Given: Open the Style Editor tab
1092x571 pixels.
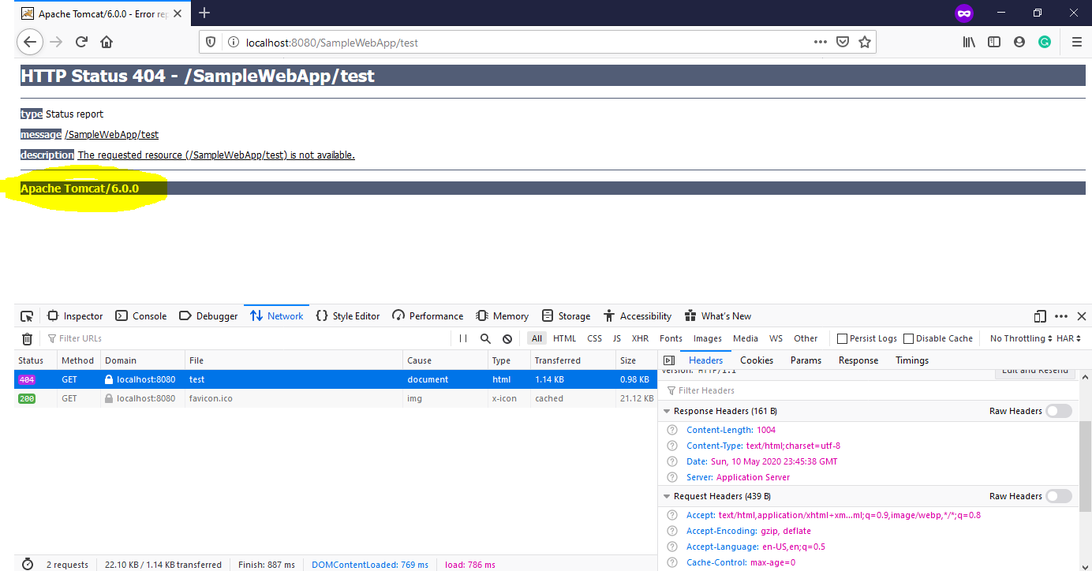Looking at the screenshot, I should (348, 316).
